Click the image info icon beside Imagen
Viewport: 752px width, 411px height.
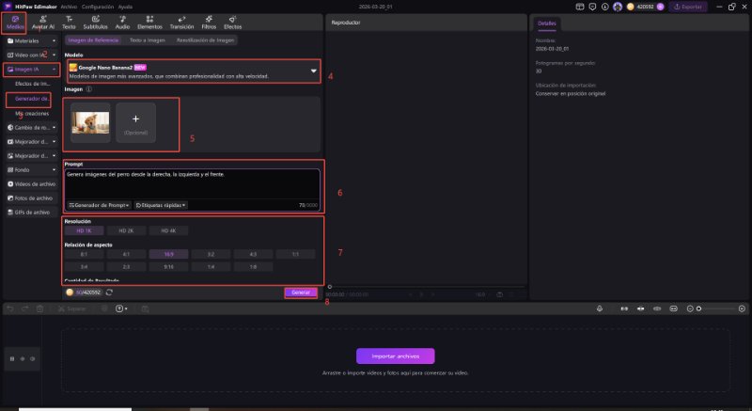[x=88, y=90]
